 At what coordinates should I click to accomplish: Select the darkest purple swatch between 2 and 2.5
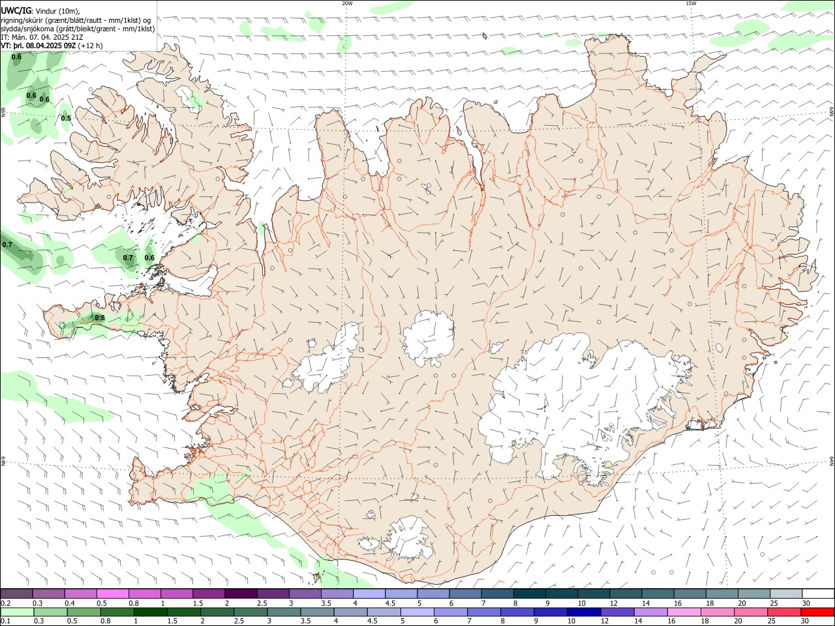(x=240, y=594)
